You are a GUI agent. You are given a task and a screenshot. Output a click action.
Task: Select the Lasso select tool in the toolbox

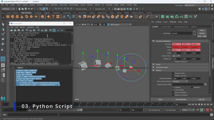coord(3,29)
